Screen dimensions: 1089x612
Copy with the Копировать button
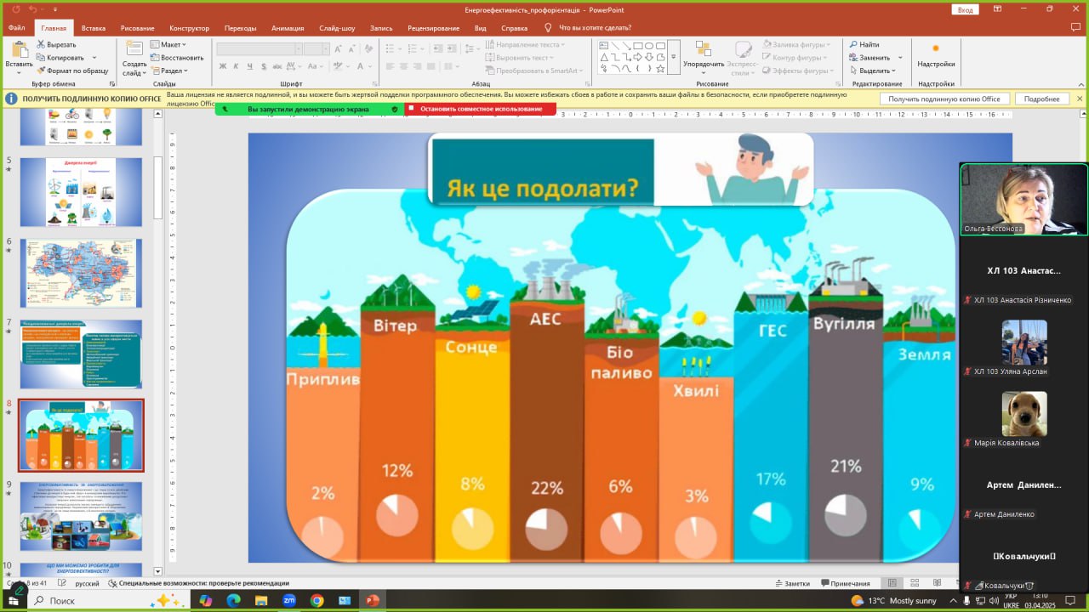click(60, 58)
